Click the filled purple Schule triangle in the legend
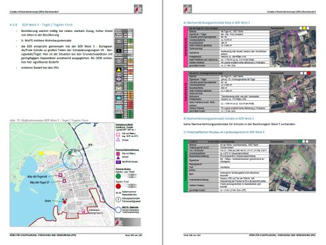Screen dimensions: 326x245 point(118,157)
